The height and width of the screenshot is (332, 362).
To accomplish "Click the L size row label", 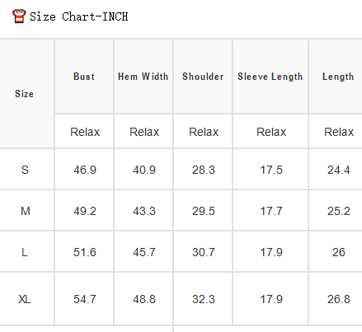I will 25,252.
